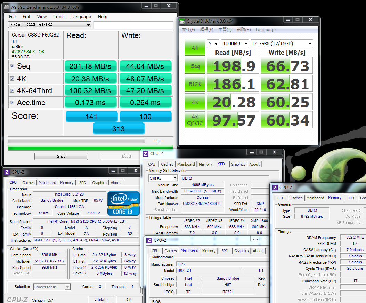Expand the 1000MB test size dropdown
Viewport: 366px width, 303px height.
pyautogui.click(x=235, y=43)
